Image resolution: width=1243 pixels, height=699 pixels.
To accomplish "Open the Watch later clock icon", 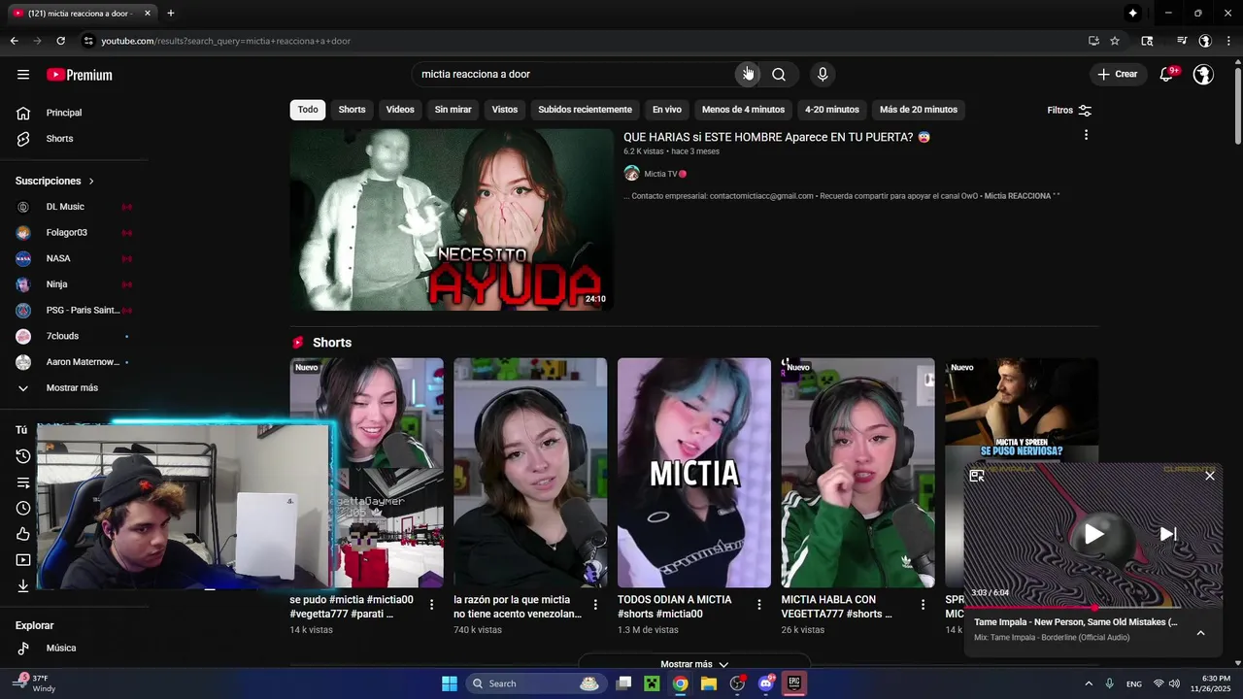I will pyautogui.click(x=23, y=508).
